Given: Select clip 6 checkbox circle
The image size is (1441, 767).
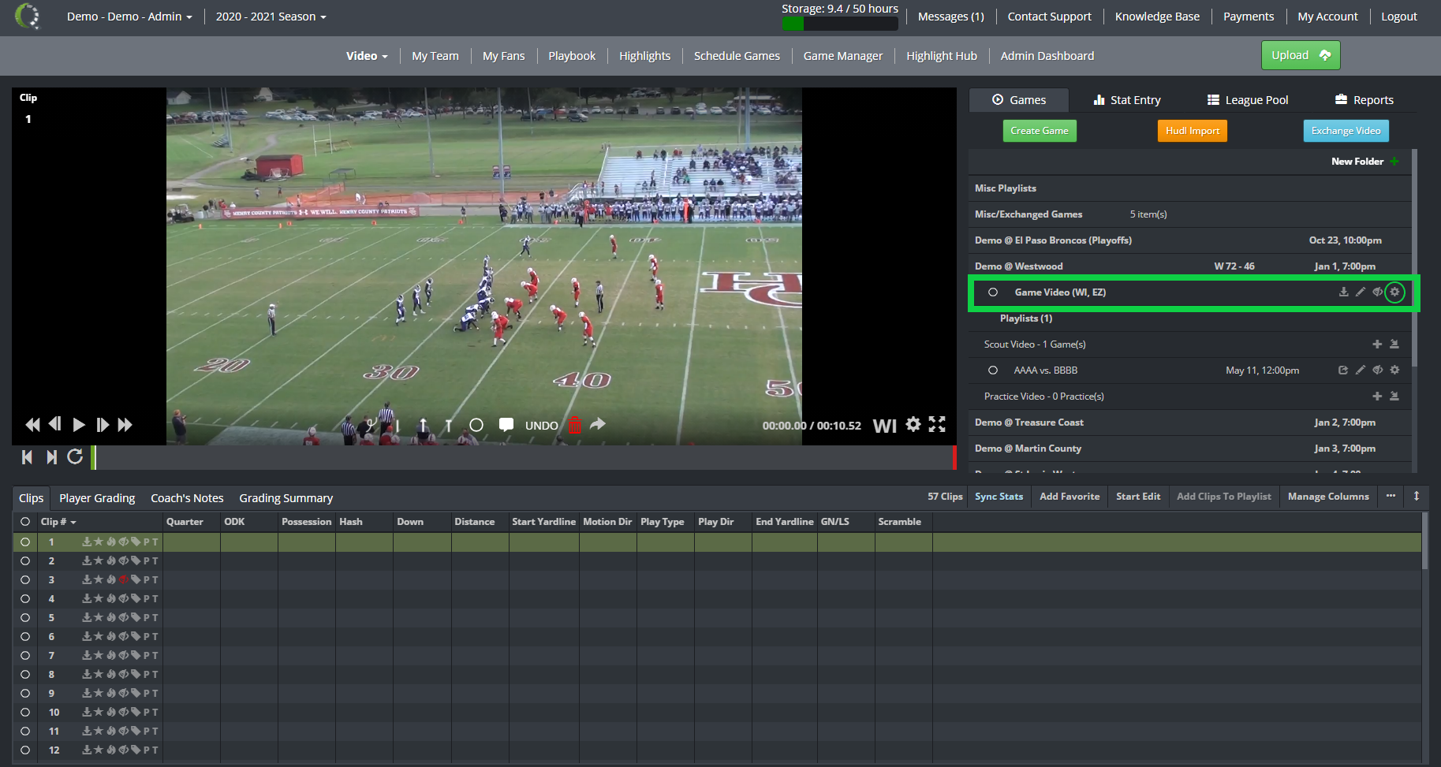Looking at the screenshot, I should coord(25,637).
